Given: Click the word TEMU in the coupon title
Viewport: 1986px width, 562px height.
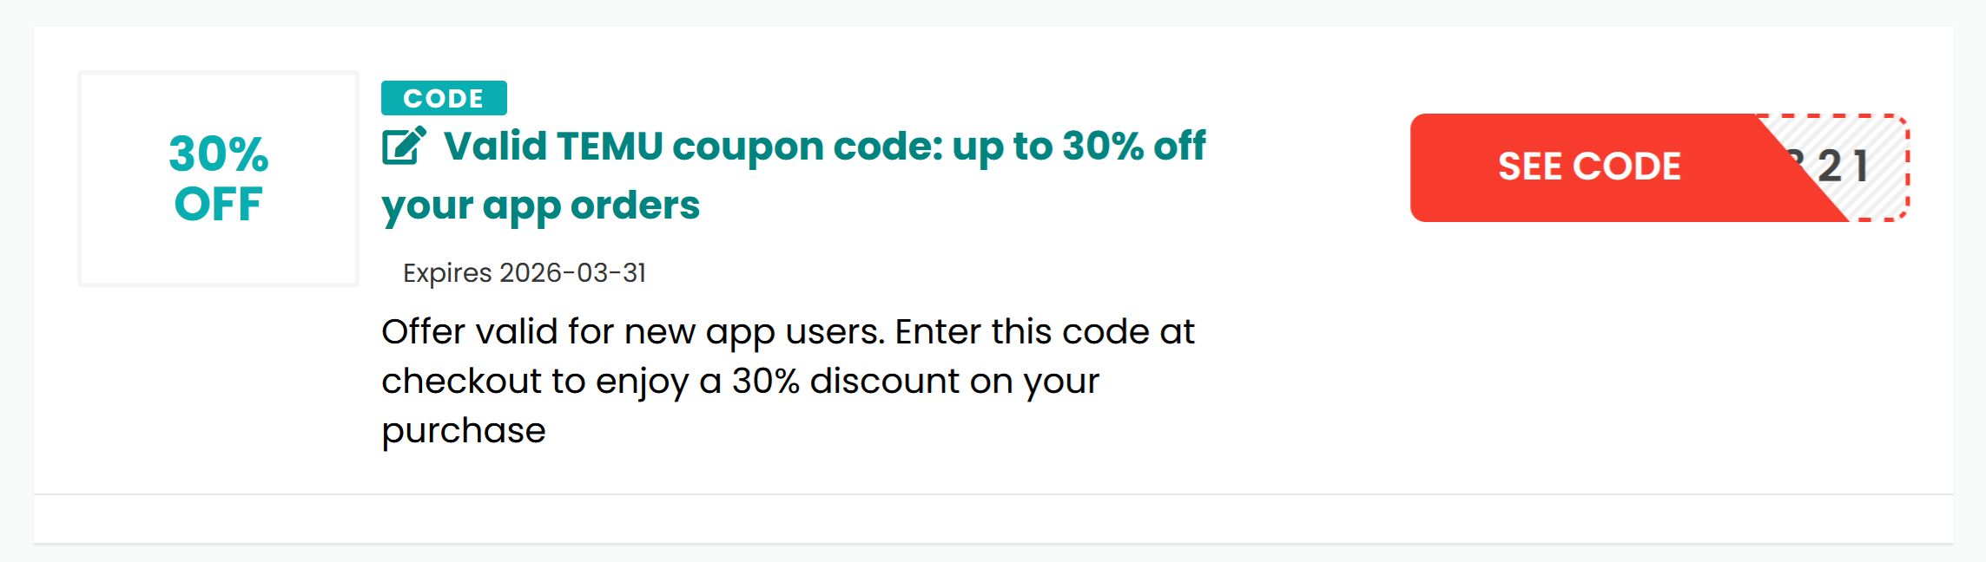Looking at the screenshot, I should pos(610,146).
